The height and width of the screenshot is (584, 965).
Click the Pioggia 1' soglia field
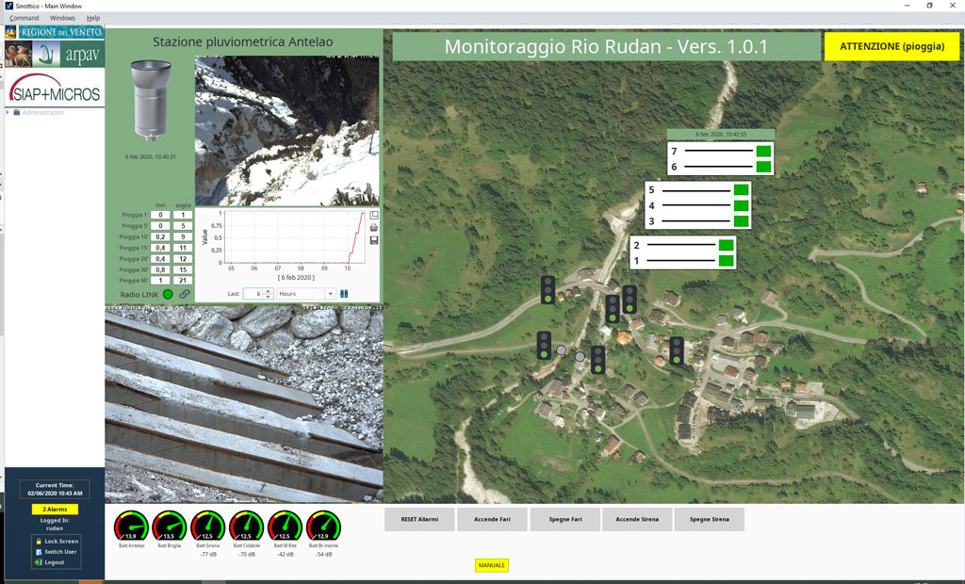click(183, 215)
